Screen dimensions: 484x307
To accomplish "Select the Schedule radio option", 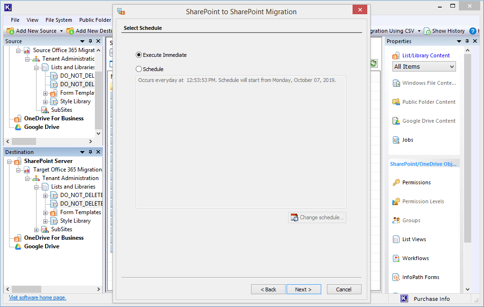I will pos(139,69).
